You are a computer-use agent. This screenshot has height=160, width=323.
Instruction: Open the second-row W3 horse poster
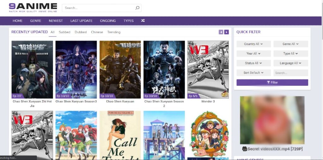[32, 135]
